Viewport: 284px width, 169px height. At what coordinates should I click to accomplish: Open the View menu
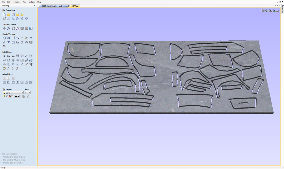[24, 2]
